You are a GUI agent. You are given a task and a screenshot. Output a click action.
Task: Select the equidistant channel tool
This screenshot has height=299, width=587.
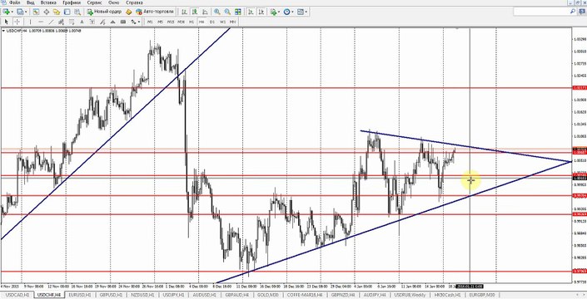(x=61, y=22)
